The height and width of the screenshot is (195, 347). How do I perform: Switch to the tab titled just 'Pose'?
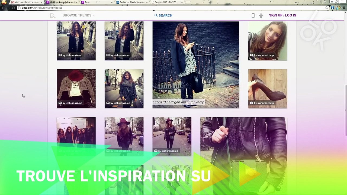click(x=97, y=2)
